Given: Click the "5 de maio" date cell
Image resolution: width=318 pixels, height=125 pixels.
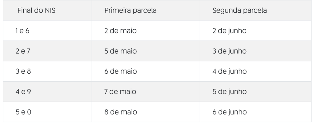Looking at the screenshot, I should click(120, 51).
